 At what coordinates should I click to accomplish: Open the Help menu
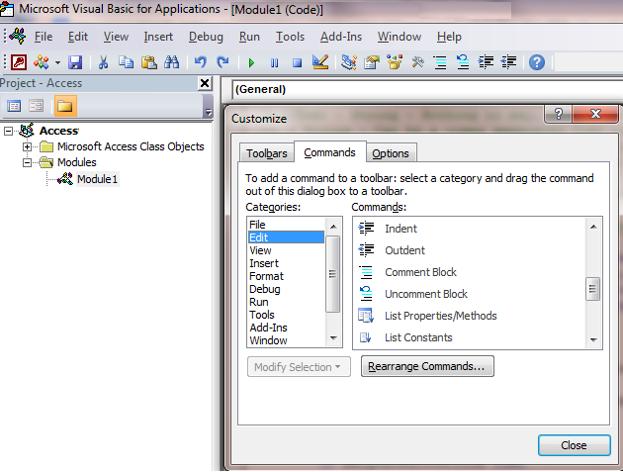449,37
